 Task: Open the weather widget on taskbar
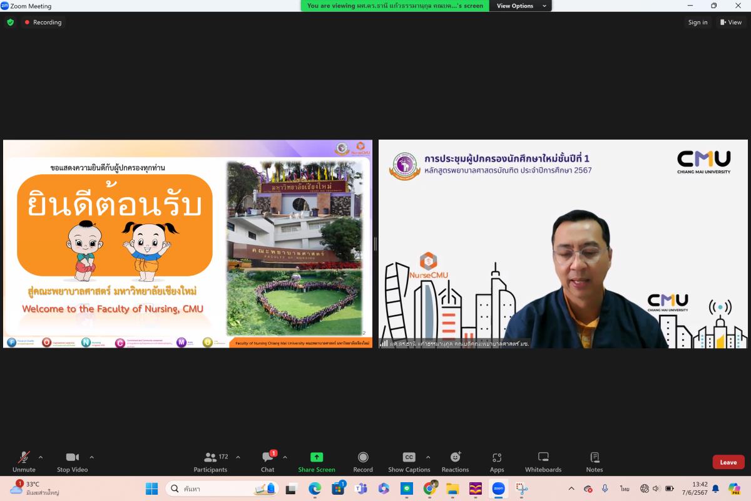(34, 488)
